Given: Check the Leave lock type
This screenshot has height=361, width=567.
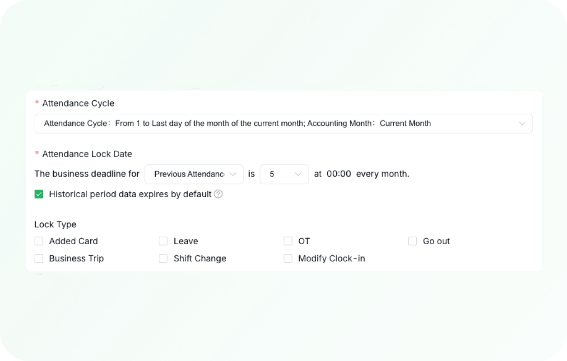Looking at the screenshot, I should click(x=163, y=241).
